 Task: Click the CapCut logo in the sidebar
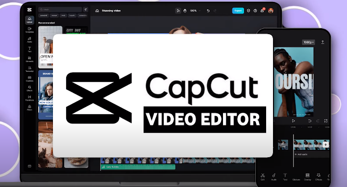tap(29, 10)
